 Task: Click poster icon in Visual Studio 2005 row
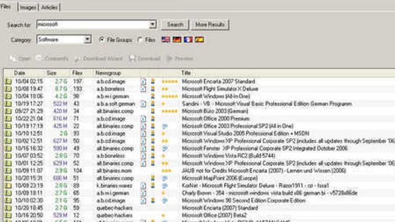(x=152, y=133)
